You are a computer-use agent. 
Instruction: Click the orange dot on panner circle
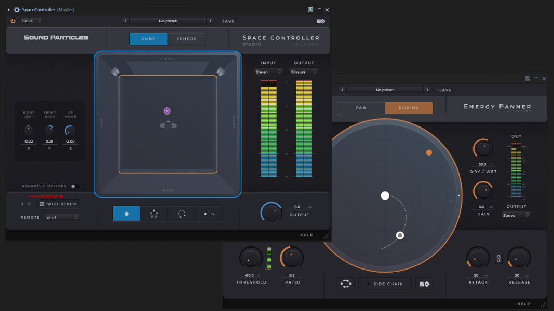(x=429, y=153)
